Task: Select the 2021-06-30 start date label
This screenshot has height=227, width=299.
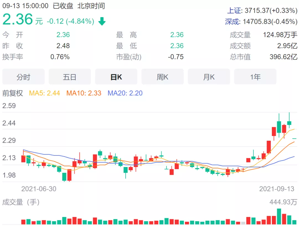Action: point(39,189)
